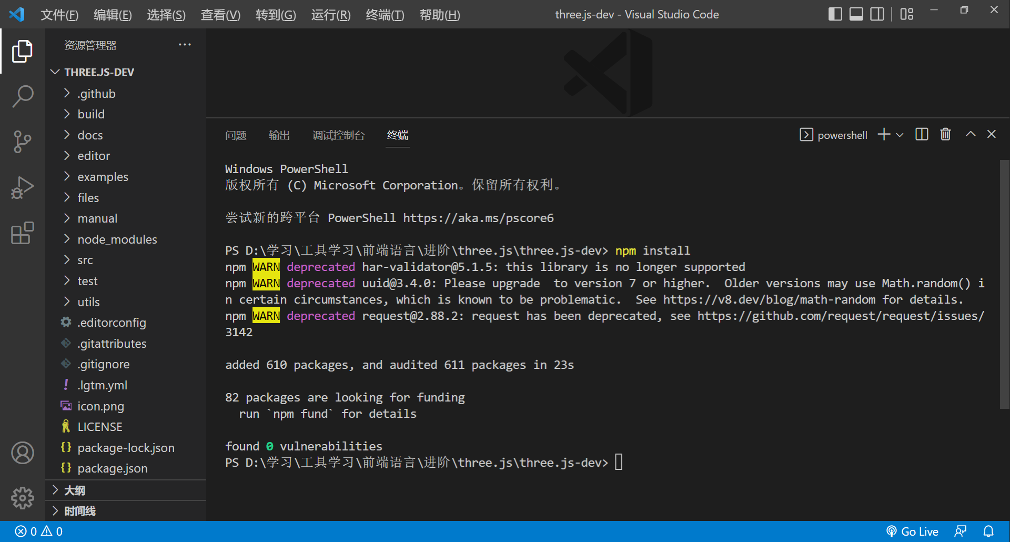Split the terminal with the split icon
The width and height of the screenshot is (1010, 542).
(x=922, y=135)
